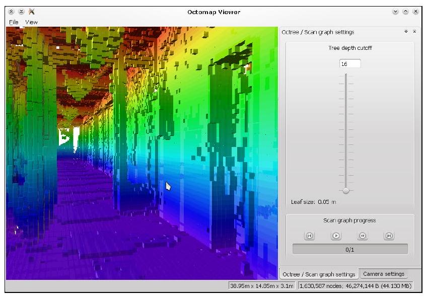Click the scan graph progress bar

tap(350, 249)
